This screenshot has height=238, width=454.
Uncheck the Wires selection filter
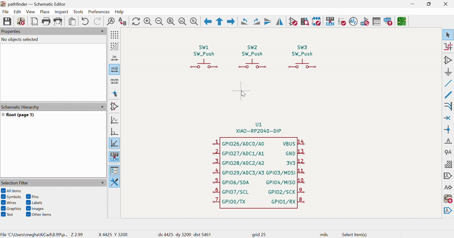pyautogui.click(x=3, y=203)
